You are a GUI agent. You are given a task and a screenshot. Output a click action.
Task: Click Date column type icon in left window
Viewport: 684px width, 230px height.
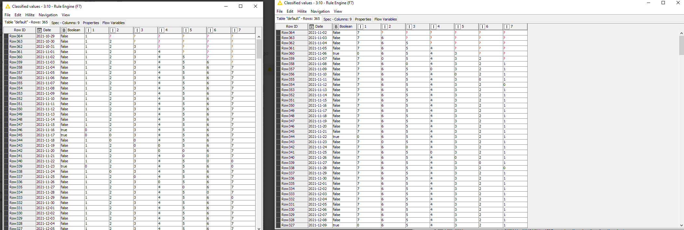click(x=39, y=30)
